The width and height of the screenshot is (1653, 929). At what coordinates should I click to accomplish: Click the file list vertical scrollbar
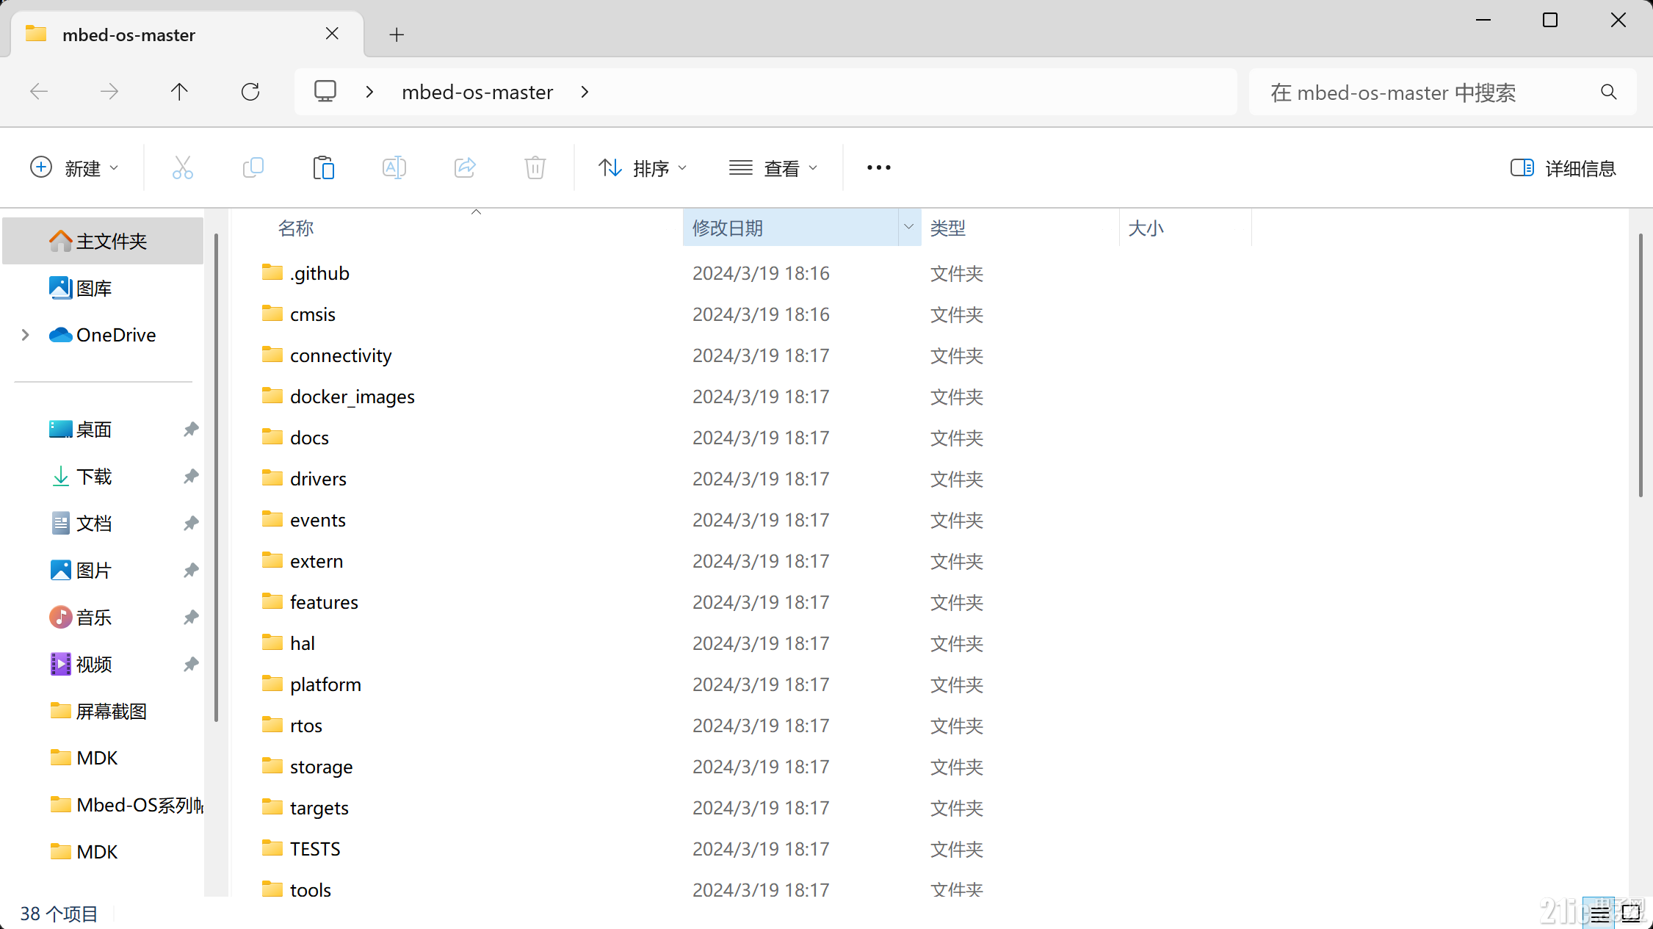pyautogui.click(x=1641, y=365)
